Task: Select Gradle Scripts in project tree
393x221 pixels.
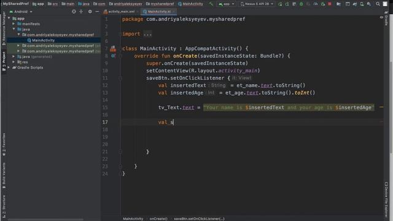Action: (x=53, y=68)
